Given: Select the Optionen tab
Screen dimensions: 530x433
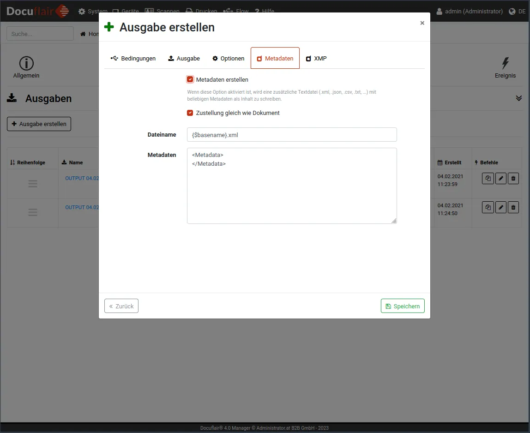Looking at the screenshot, I should 228,59.
